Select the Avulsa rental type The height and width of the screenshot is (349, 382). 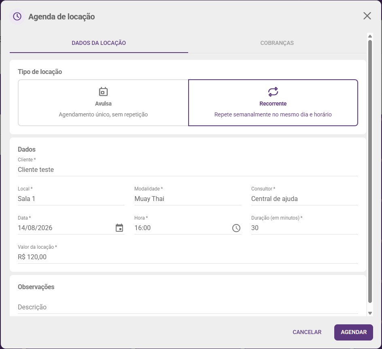click(x=103, y=103)
